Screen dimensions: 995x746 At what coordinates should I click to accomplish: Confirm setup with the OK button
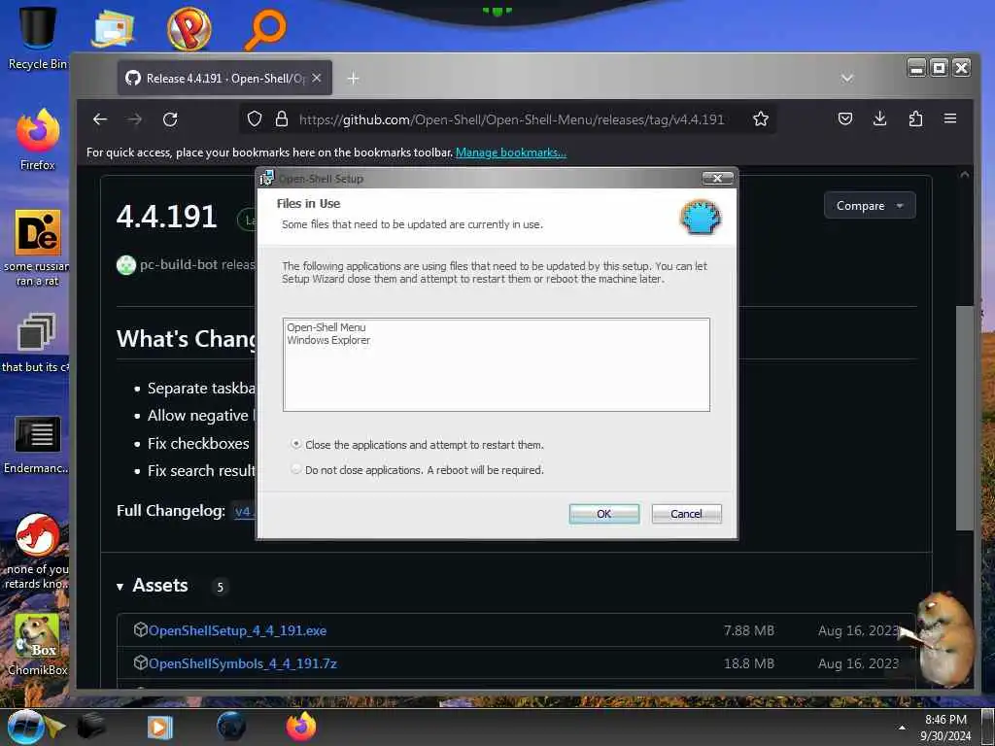click(604, 514)
